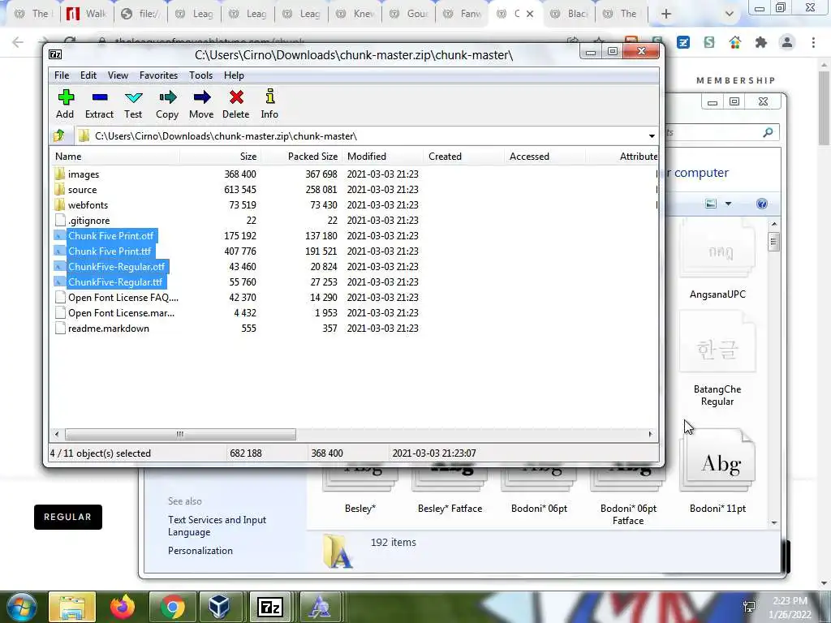Sort files by Size column
The height and width of the screenshot is (623, 831).
tap(220, 157)
